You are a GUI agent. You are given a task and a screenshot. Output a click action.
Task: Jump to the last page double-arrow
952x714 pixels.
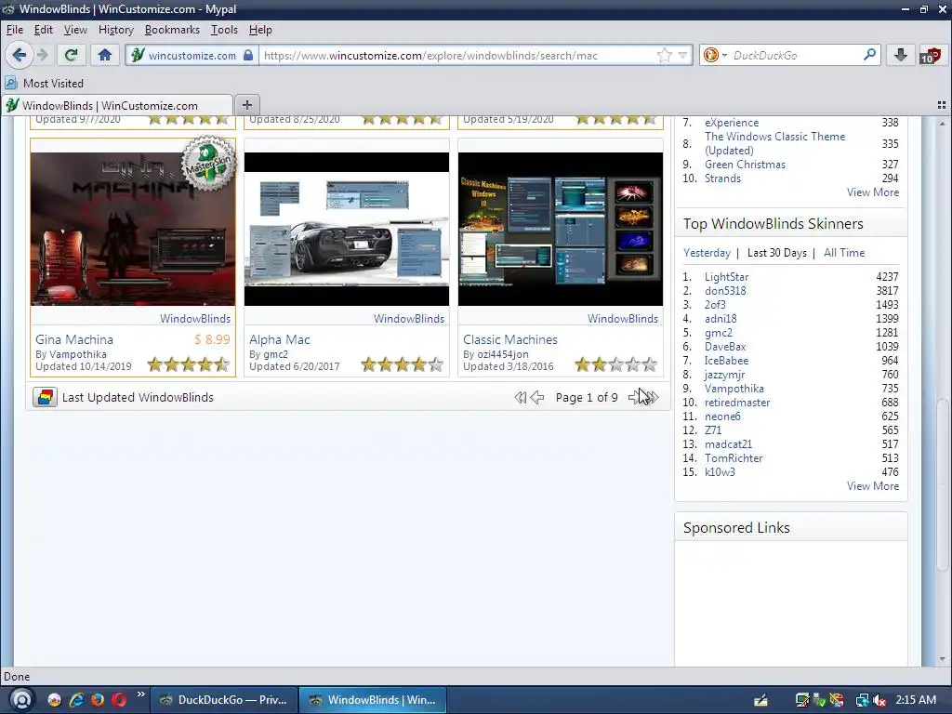652,398
